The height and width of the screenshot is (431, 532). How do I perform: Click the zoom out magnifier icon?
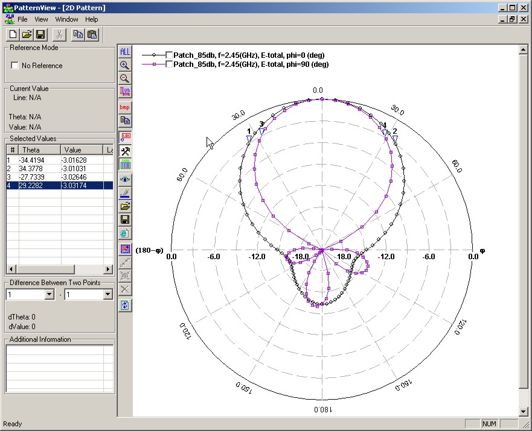(125, 78)
